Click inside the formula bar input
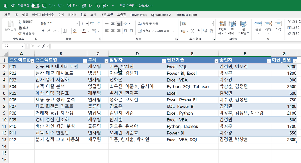301x163 pixels. pos(175,46)
